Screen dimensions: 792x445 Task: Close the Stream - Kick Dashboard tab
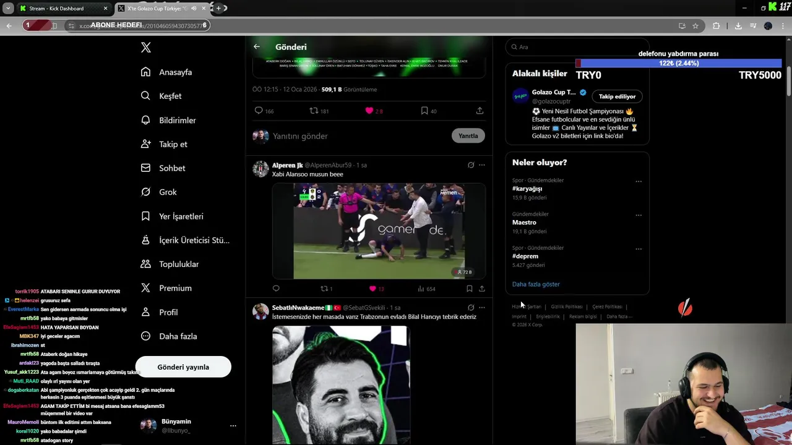pyautogui.click(x=105, y=9)
